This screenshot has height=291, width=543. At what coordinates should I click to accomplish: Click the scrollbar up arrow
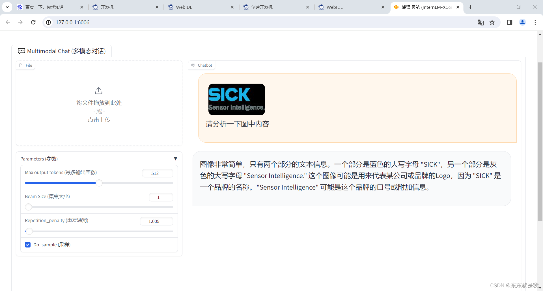point(540,34)
